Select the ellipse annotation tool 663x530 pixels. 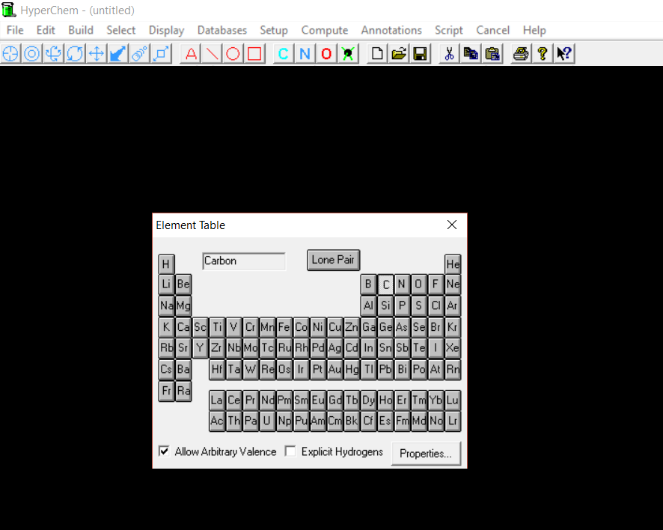click(x=233, y=54)
